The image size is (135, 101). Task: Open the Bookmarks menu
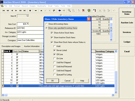coord(42,6)
